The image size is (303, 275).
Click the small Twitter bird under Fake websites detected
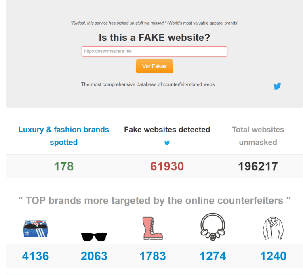coord(167,143)
